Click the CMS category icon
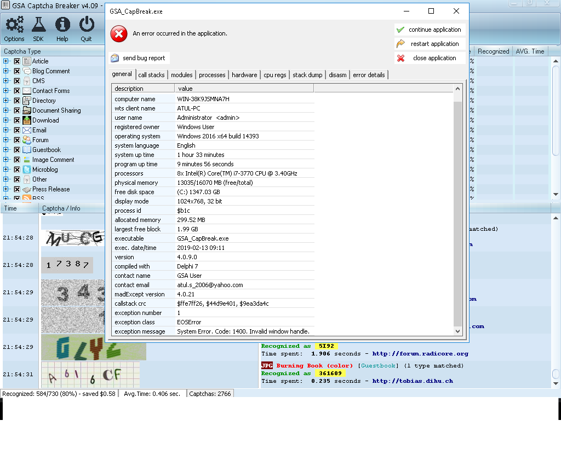The height and width of the screenshot is (461, 561). [x=27, y=81]
